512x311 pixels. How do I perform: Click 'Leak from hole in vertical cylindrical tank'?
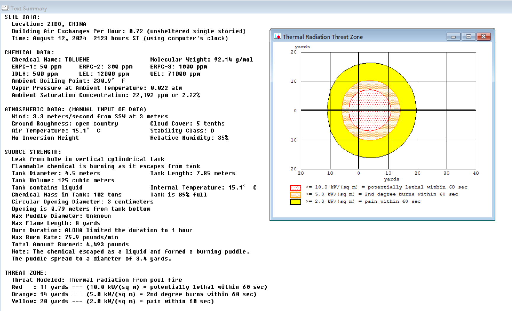(88, 159)
